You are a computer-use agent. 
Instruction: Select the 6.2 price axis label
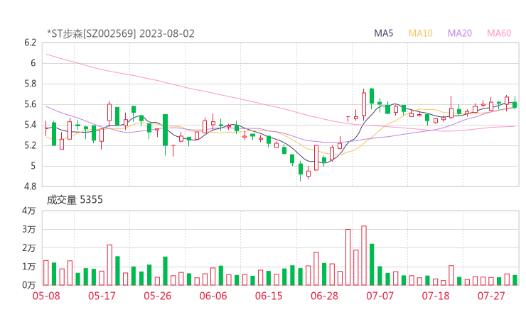coord(30,43)
